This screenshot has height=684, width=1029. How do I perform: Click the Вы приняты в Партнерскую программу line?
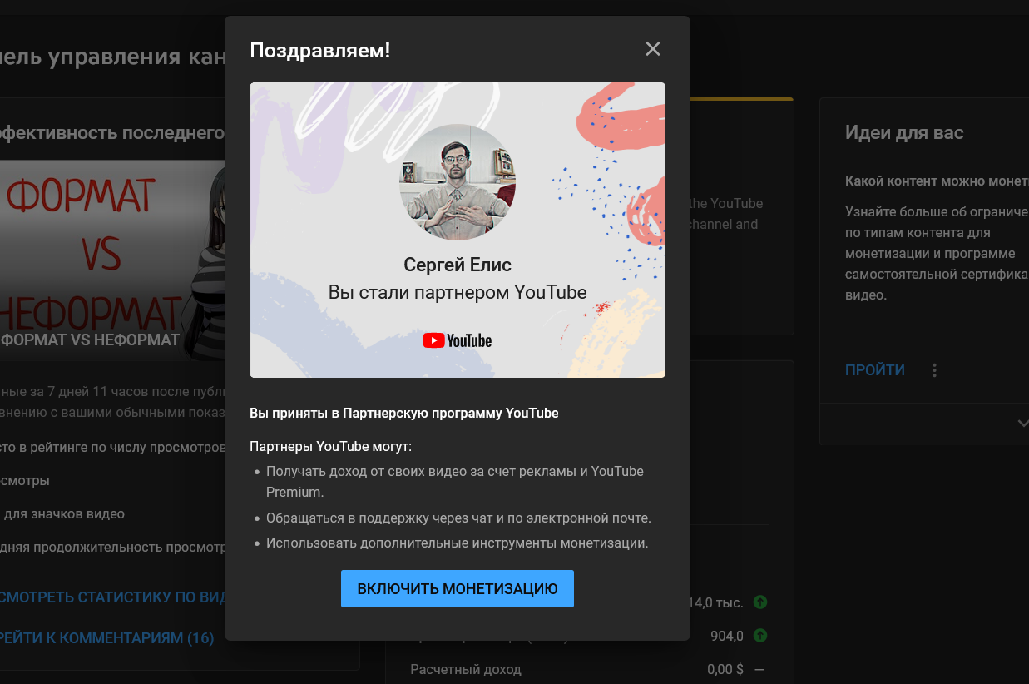[x=404, y=414]
